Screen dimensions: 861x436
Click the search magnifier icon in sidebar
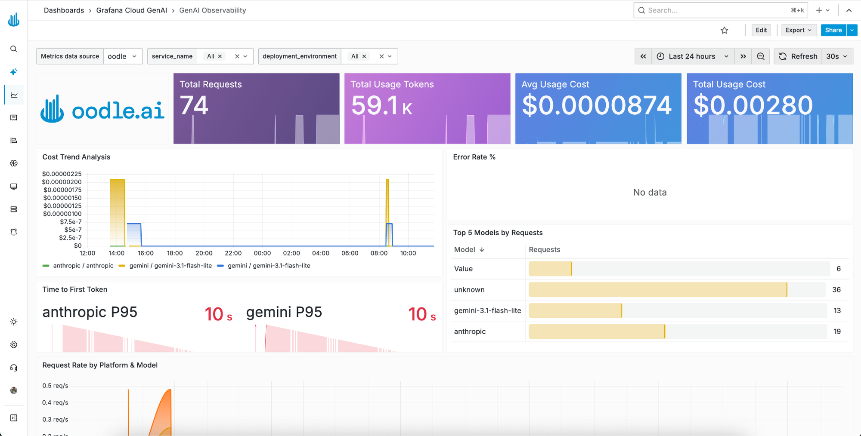point(14,49)
